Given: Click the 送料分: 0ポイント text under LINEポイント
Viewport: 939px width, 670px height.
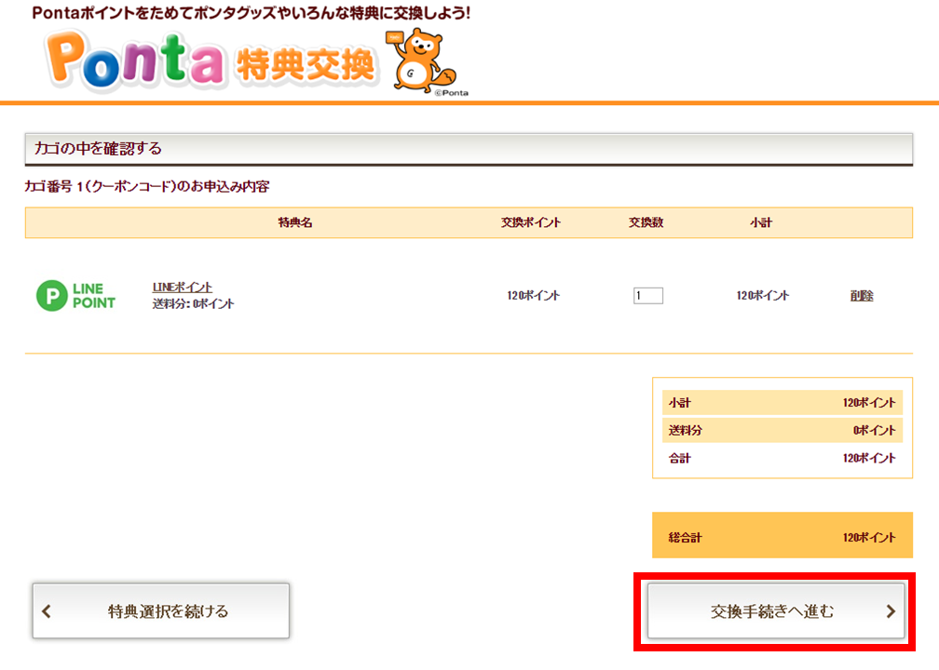Looking at the screenshot, I should tap(193, 304).
